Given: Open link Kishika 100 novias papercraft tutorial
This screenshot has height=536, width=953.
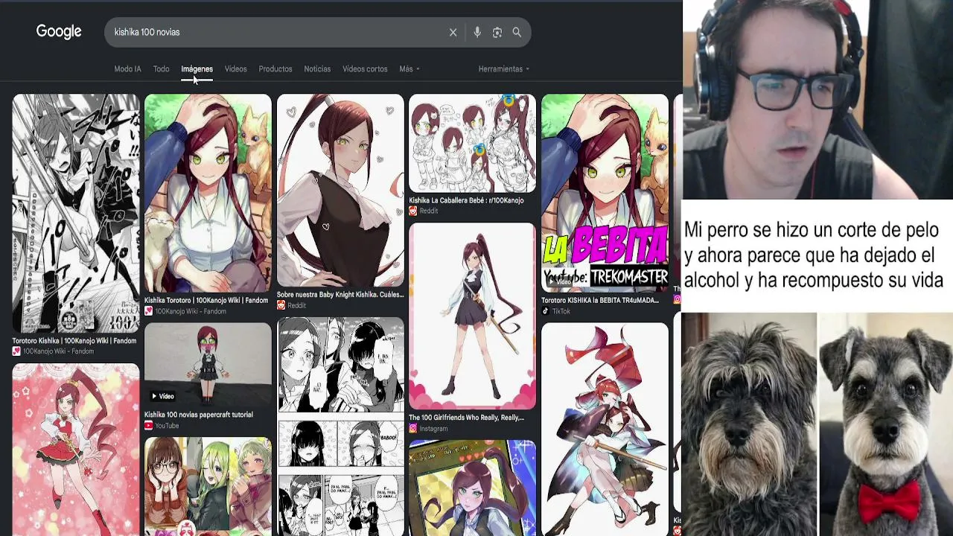Looking at the screenshot, I should pos(199,415).
